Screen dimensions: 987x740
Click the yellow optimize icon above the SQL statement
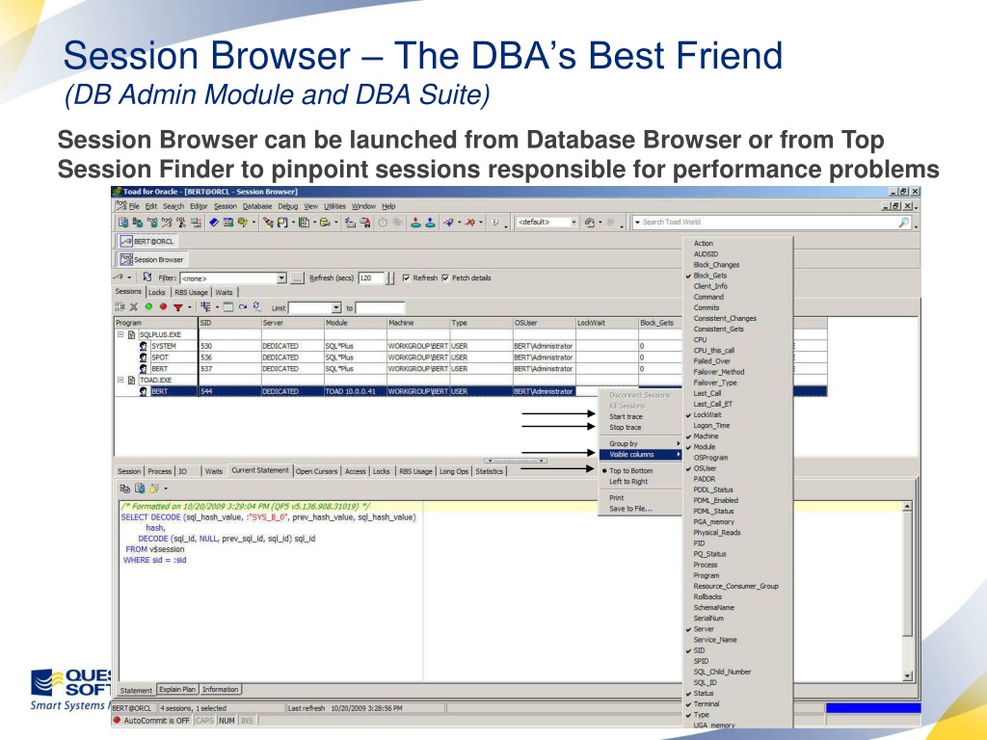pyautogui.click(x=153, y=489)
